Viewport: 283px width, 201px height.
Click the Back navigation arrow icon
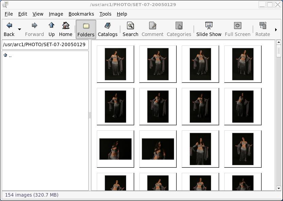point(9,26)
